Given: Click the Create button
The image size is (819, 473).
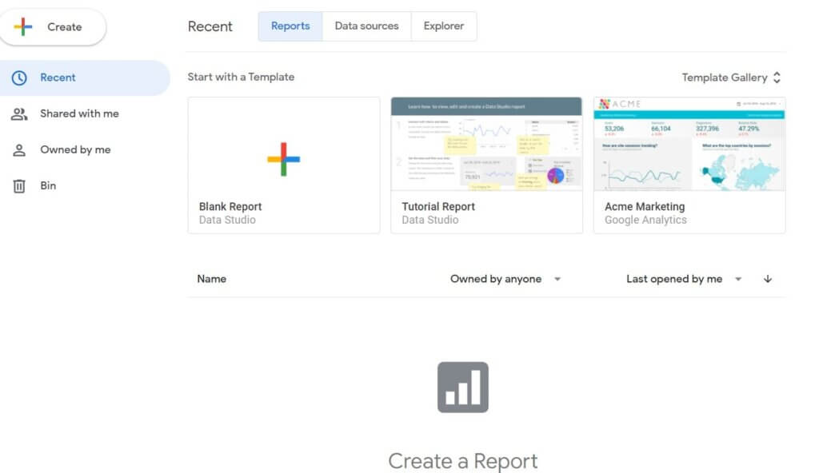Looking at the screenshot, I should point(52,26).
